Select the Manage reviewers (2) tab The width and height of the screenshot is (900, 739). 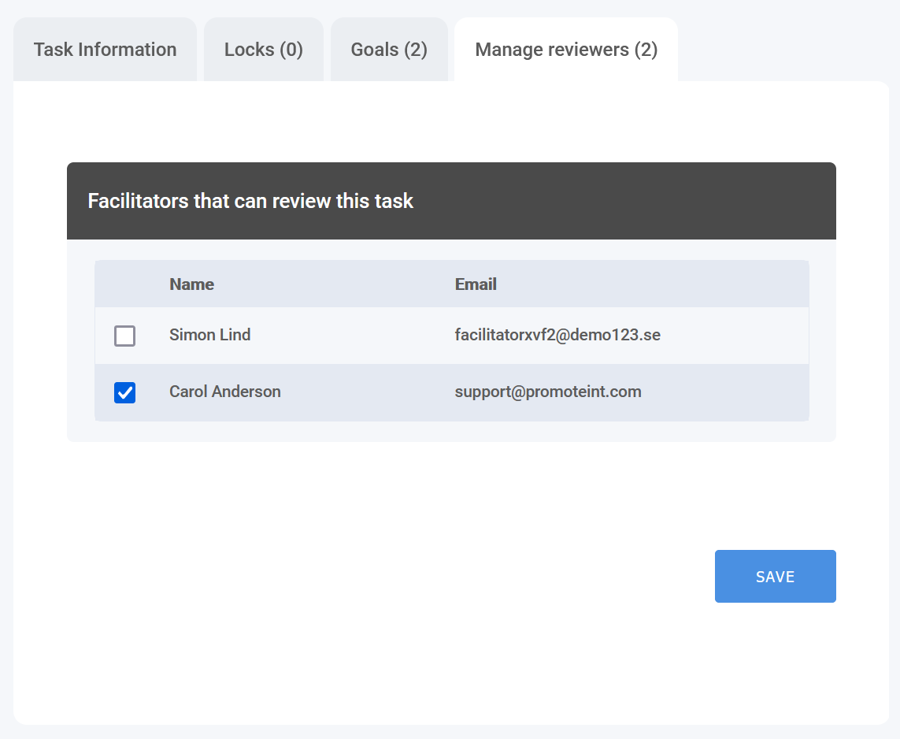[566, 50]
